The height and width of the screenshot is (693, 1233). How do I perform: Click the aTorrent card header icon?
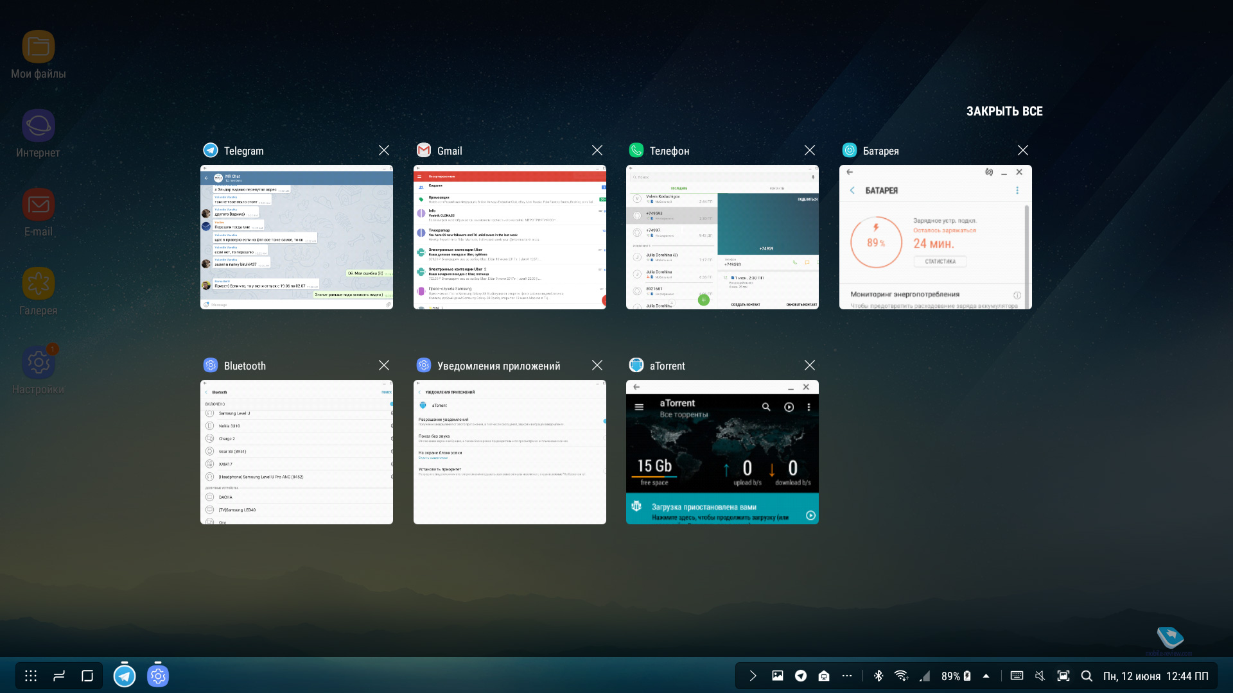[636, 365]
